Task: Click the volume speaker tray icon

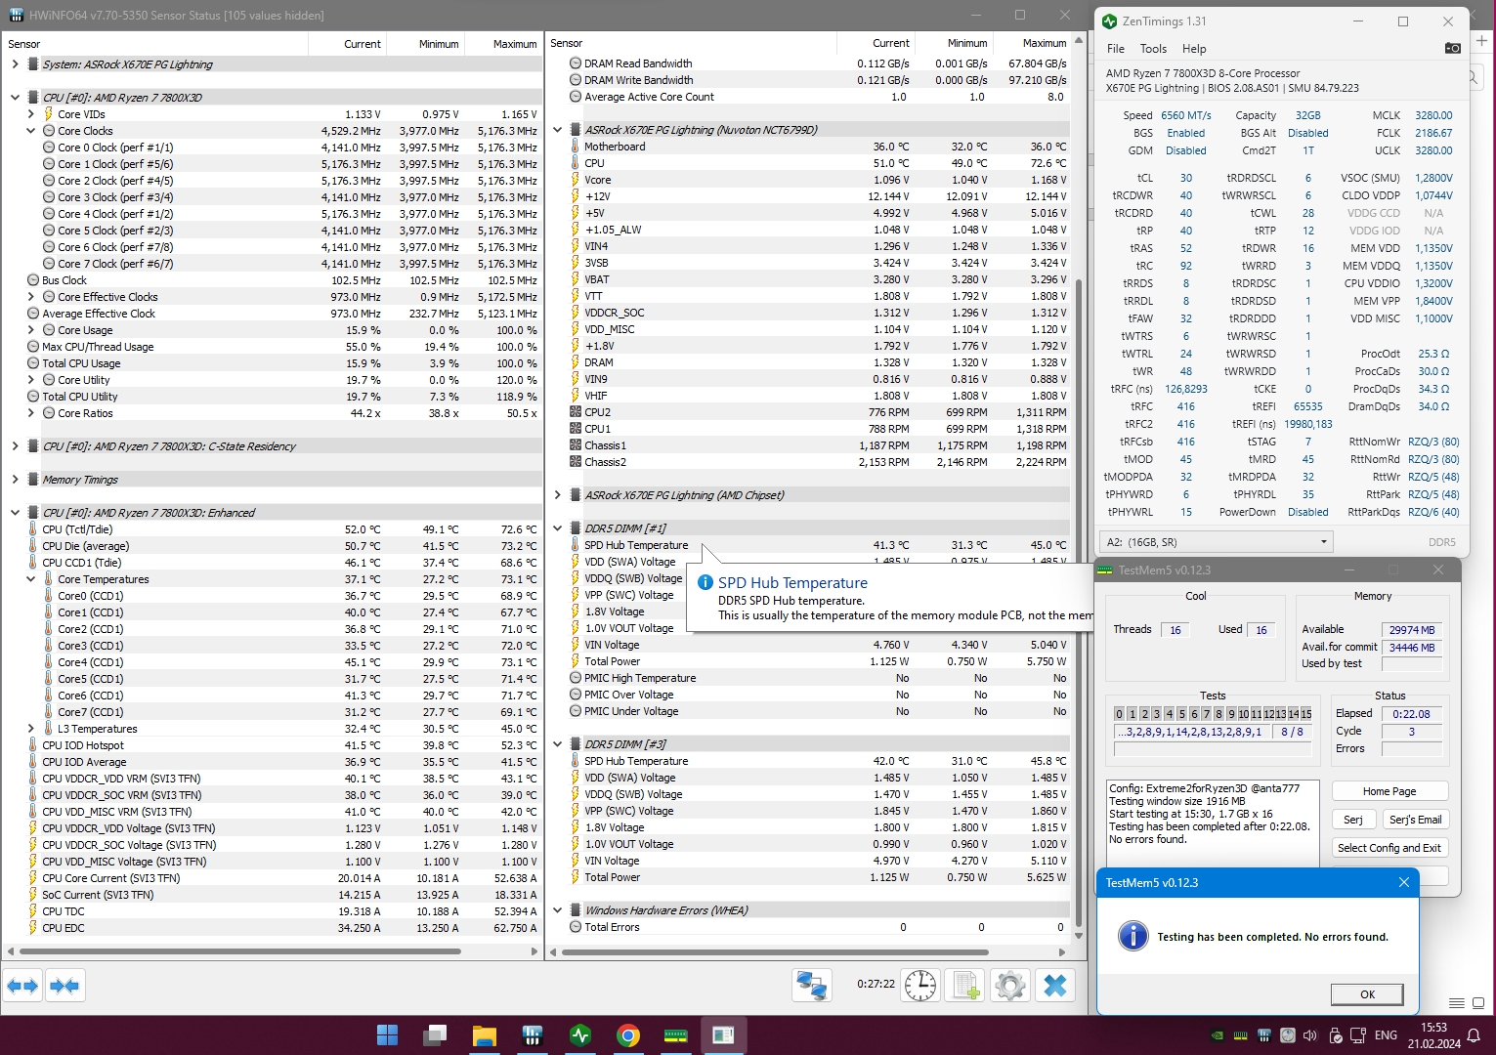Action: [1310, 1035]
